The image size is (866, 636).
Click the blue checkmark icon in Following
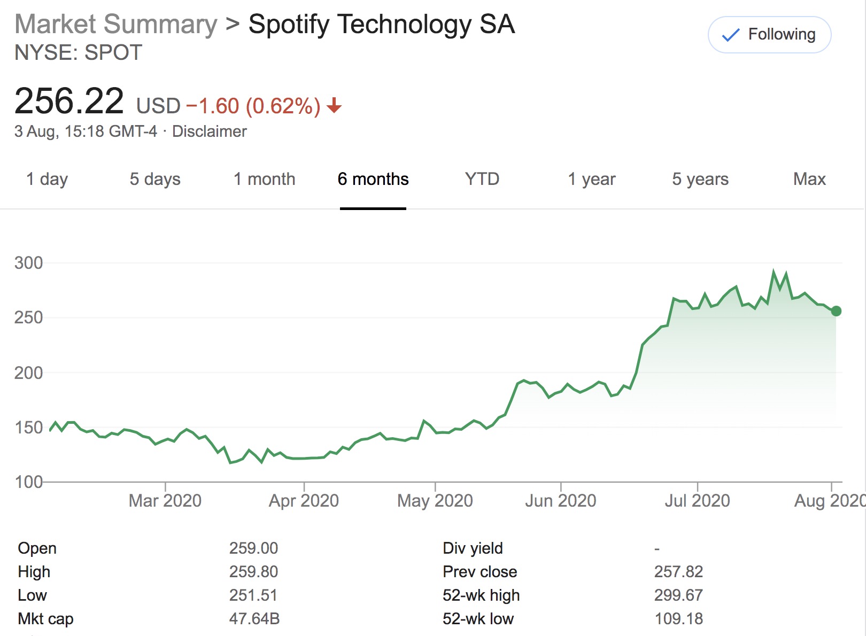coord(730,35)
